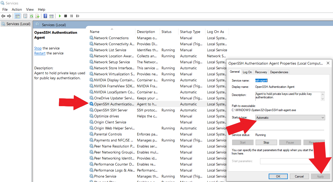Screen dimensions: 333x182
Task: Sort the list by the Startup Type column header
Action: (192, 32)
